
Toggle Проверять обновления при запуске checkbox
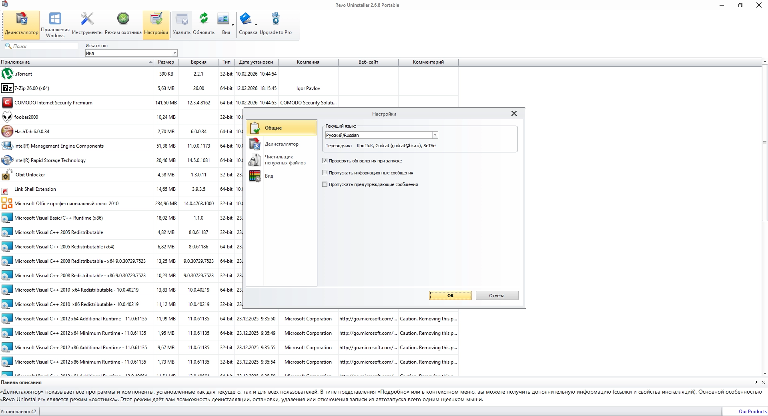[x=325, y=161]
